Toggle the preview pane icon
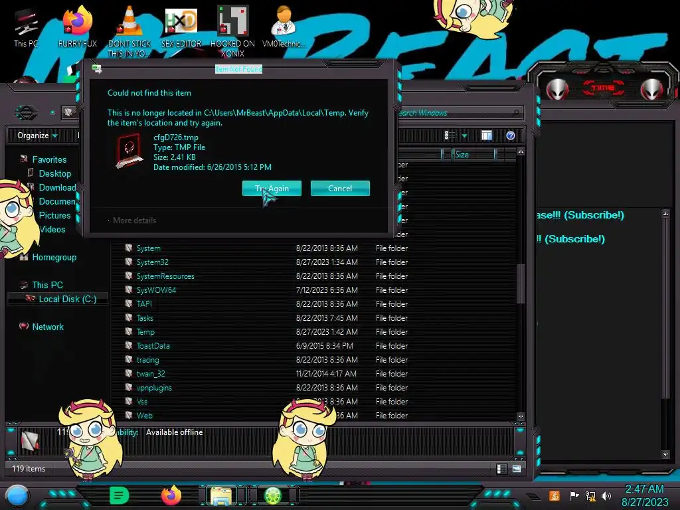The height and width of the screenshot is (510, 680). click(x=487, y=135)
